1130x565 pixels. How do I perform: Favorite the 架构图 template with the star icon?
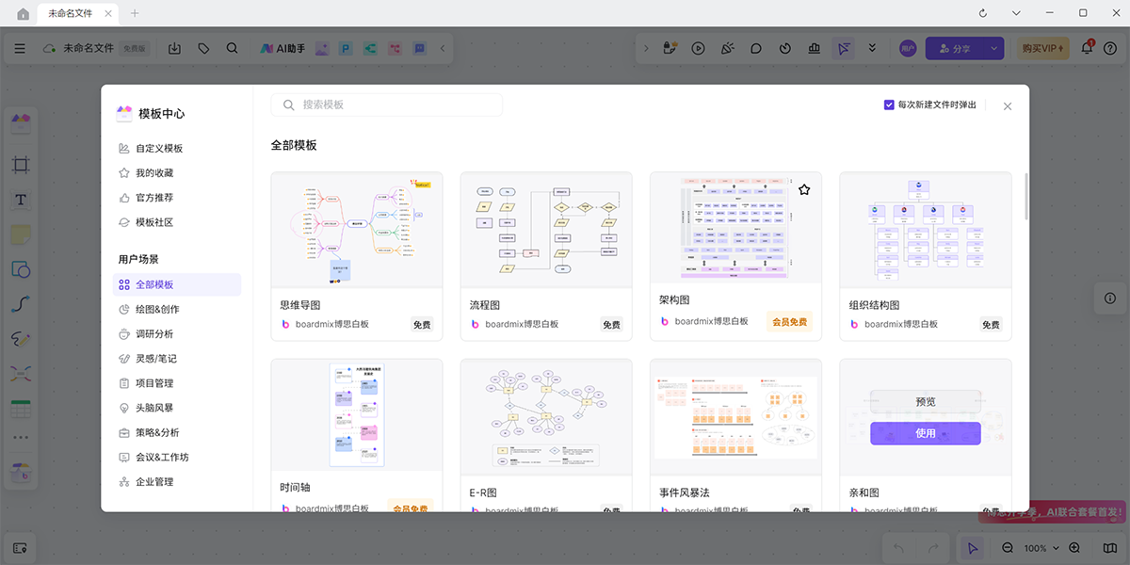(x=804, y=189)
